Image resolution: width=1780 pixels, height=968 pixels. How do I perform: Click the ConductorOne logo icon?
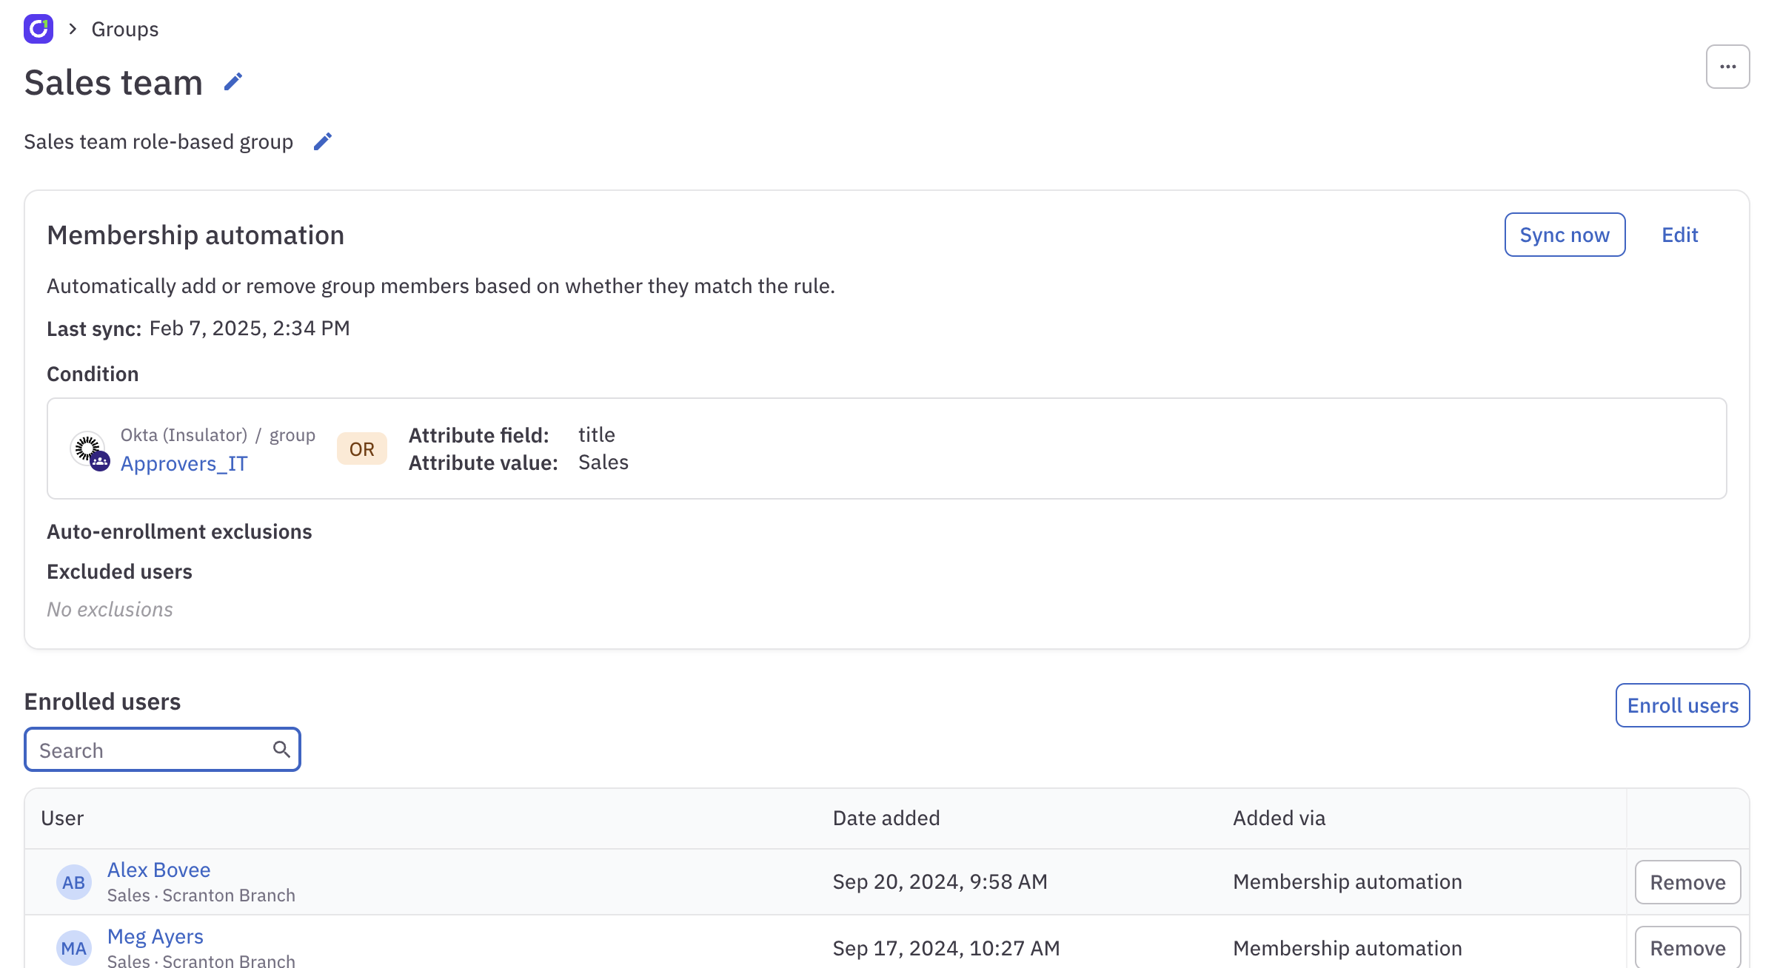click(39, 29)
